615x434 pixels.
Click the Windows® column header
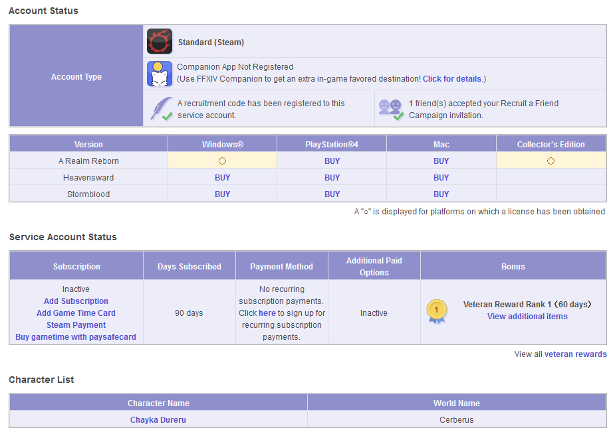point(222,145)
